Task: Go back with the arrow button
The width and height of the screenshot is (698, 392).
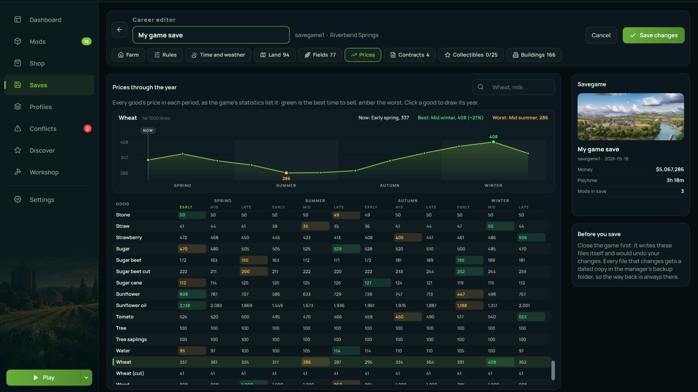Action: [x=119, y=30]
